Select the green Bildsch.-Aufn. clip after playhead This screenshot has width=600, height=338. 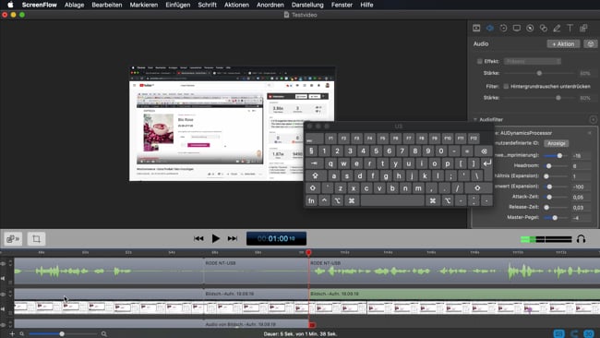pyautogui.click(x=454, y=294)
